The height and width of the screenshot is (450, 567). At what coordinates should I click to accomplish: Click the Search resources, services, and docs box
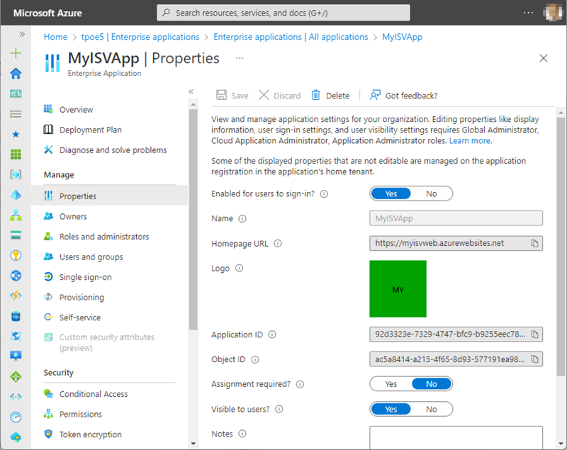pos(283,13)
